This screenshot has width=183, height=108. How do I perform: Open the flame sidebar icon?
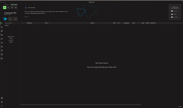pyautogui.click(x=2, y=47)
